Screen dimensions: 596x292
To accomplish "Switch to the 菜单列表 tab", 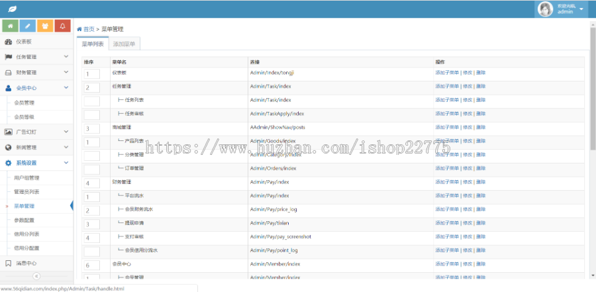I will point(93,44).
